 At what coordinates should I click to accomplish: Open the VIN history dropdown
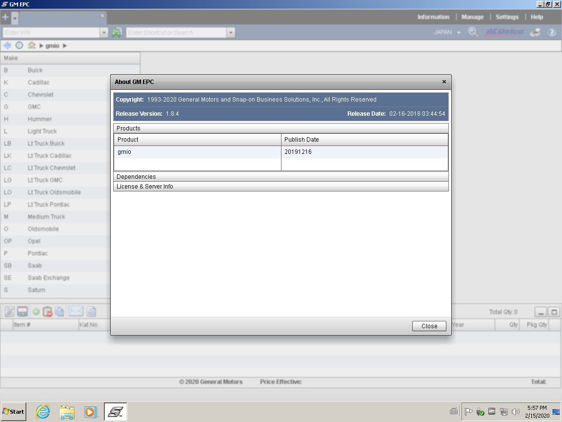104,32
